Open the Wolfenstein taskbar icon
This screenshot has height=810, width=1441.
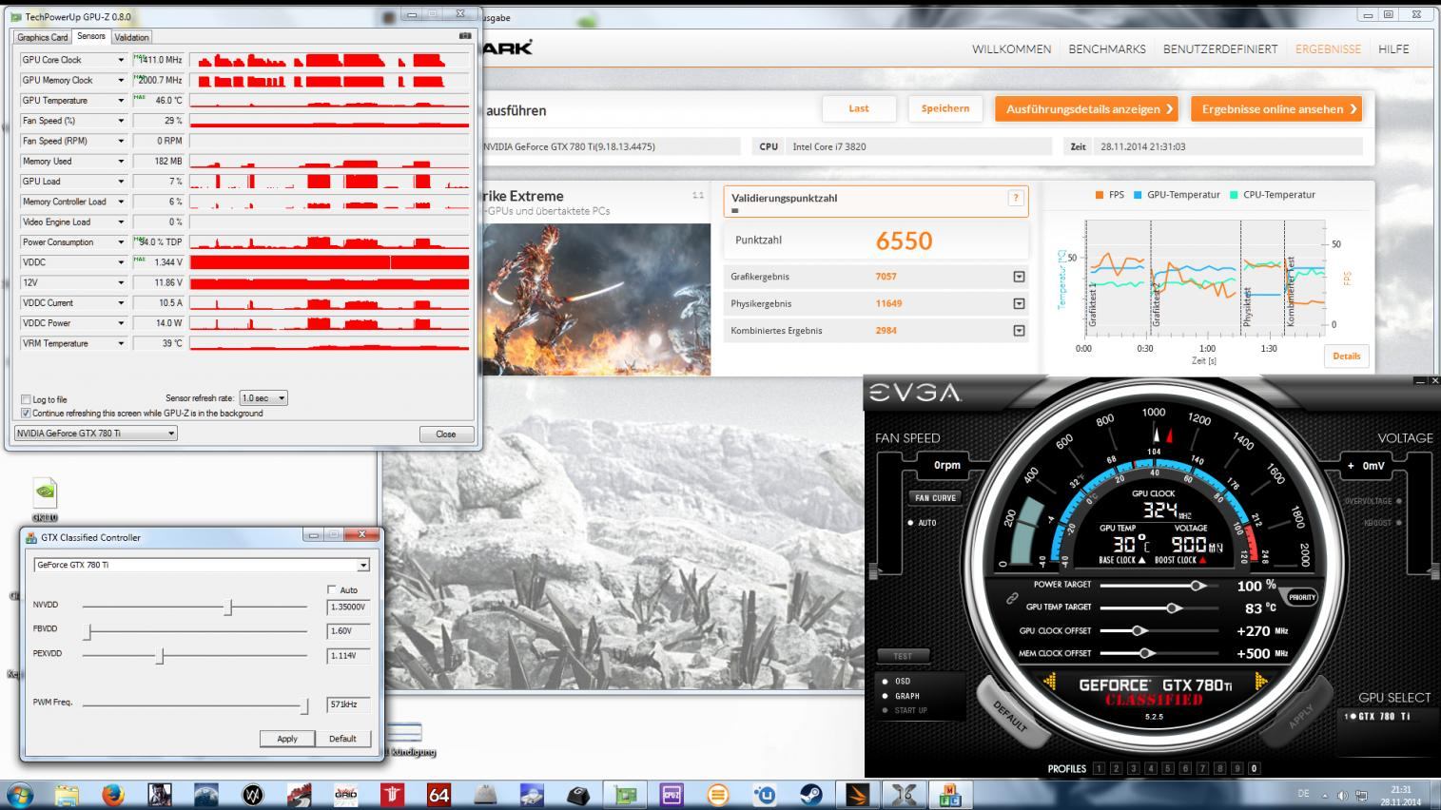click(392, 794)
